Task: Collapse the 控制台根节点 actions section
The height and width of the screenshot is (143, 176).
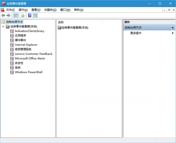Action: click(x=172, y=28)
